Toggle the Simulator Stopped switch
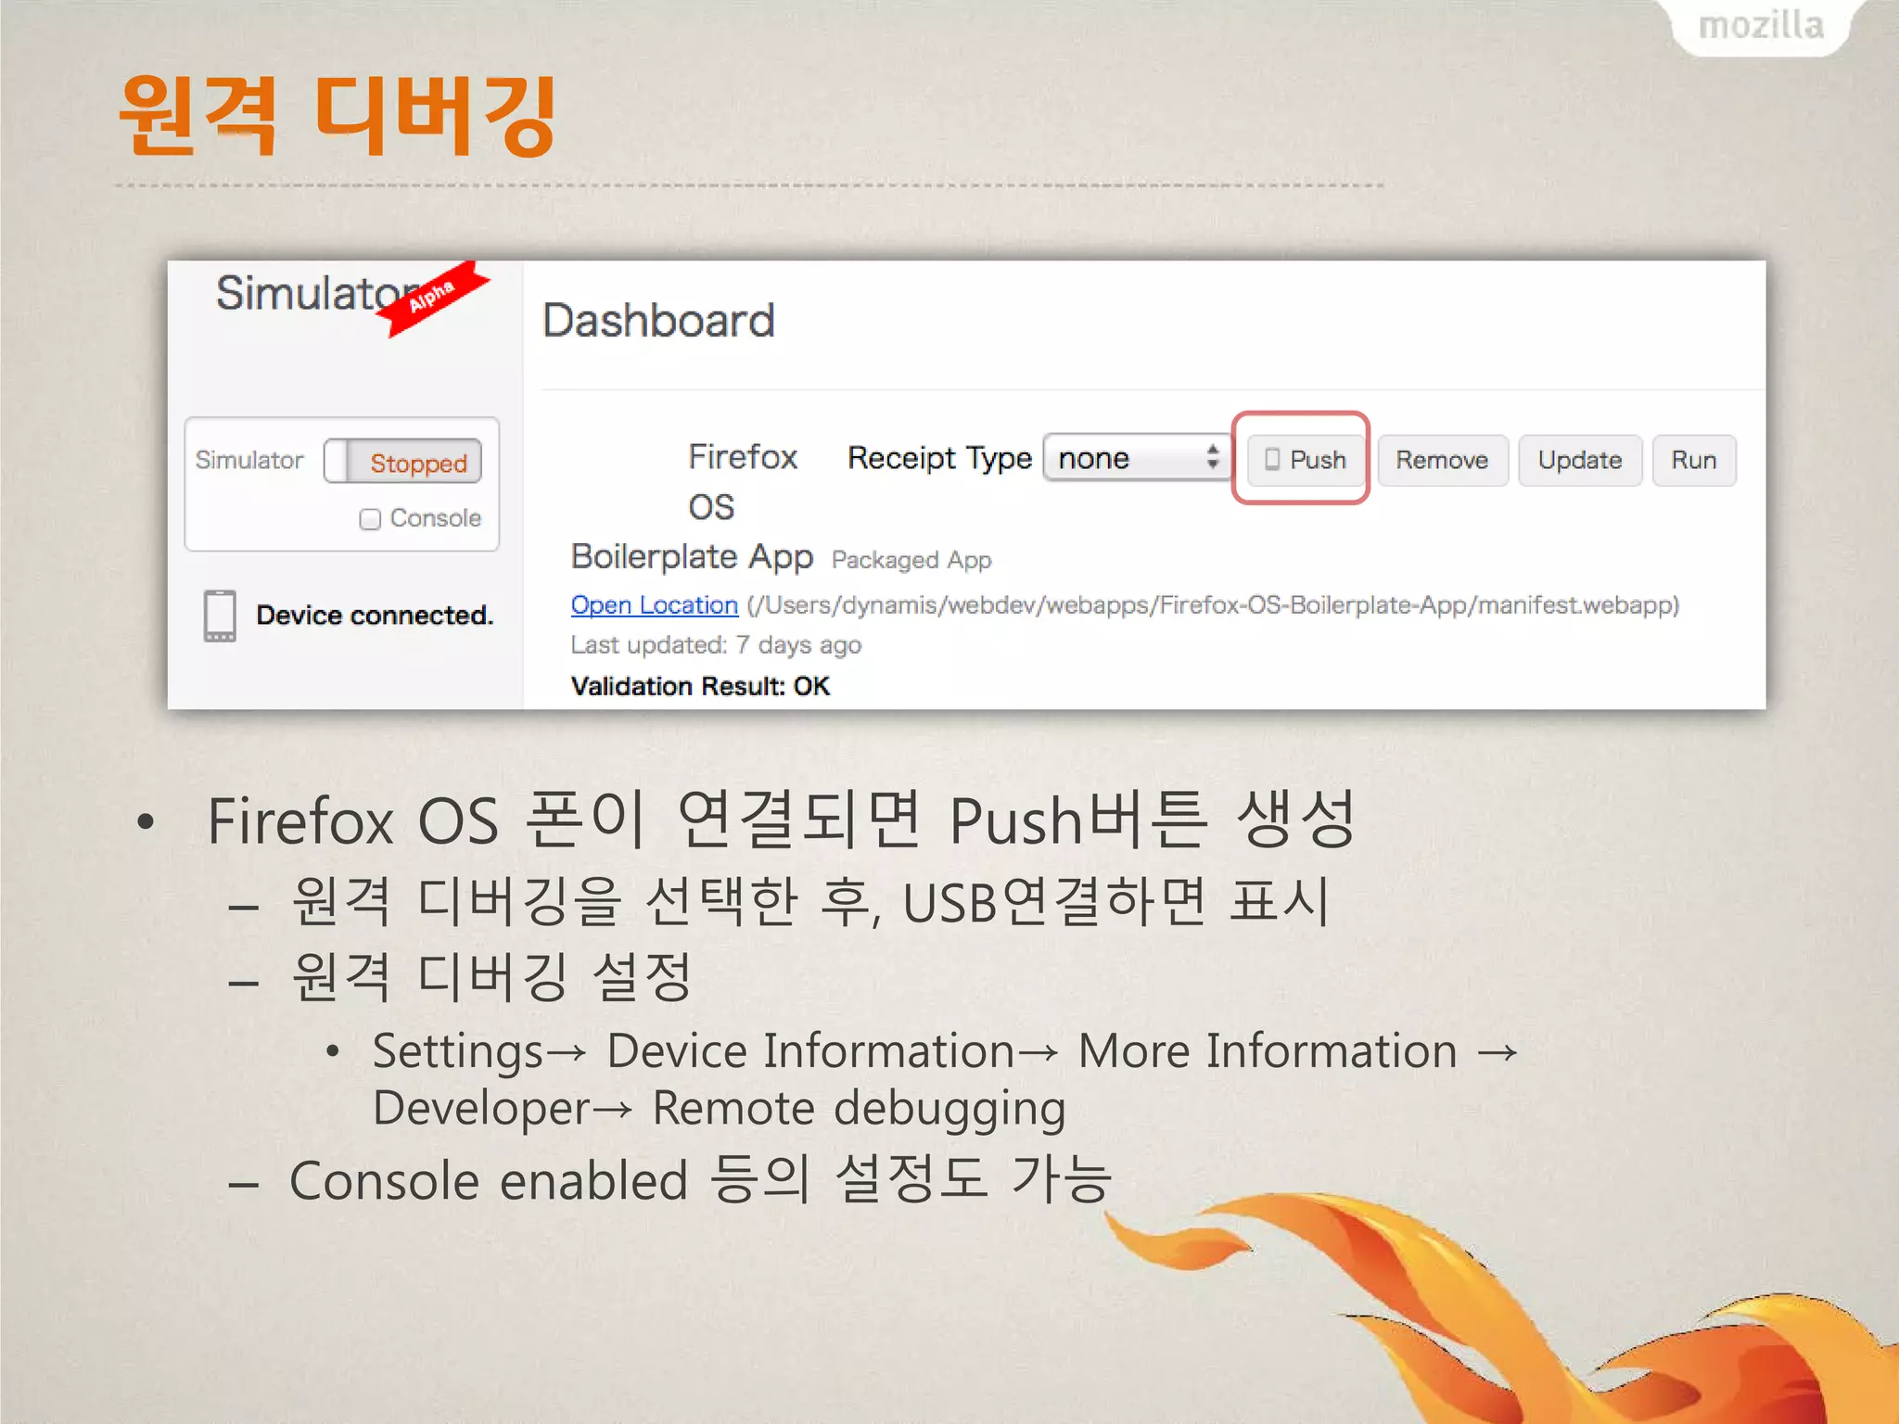 click(402, 462)
